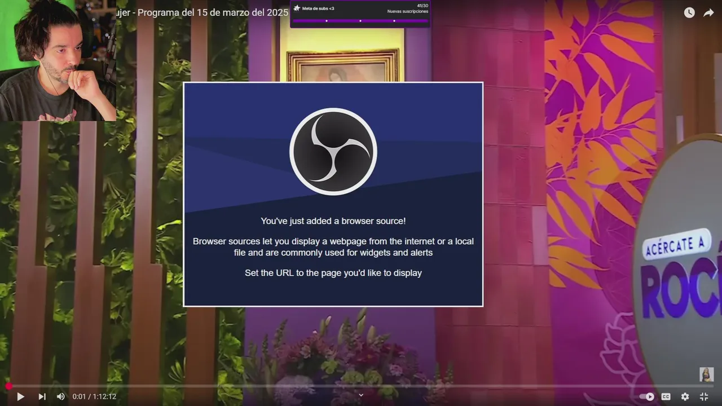Viewport: 722px width, 406px height.
Task: Click the "Nuevas suscripciones" label
Action: point(407,11)
